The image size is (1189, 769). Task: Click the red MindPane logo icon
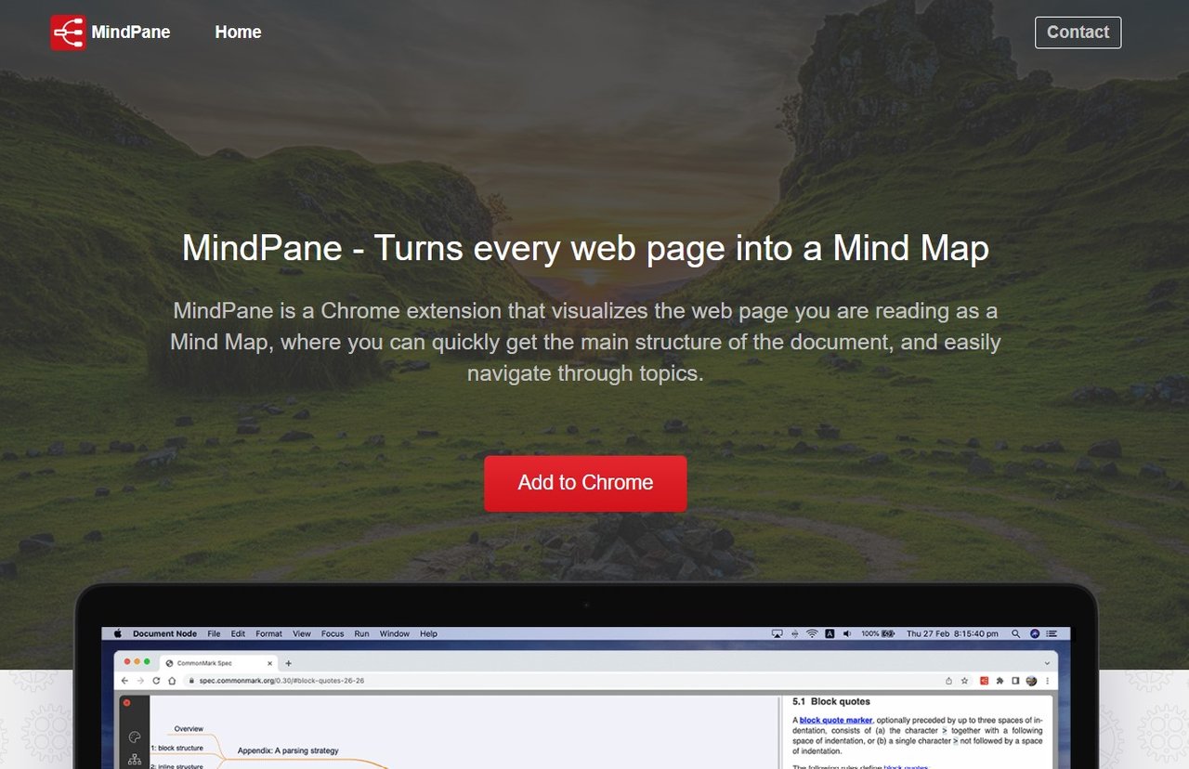pyautogui.click(x=68, y=33)
